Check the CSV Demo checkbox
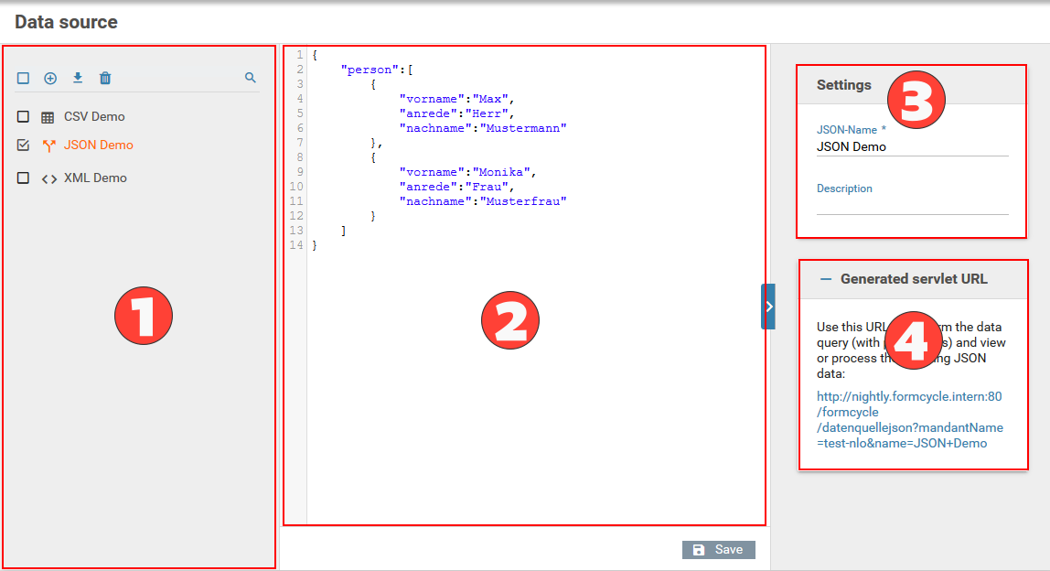Viewport: 1050px width, 571px height. pyautogui.click(x=23, y=117)
